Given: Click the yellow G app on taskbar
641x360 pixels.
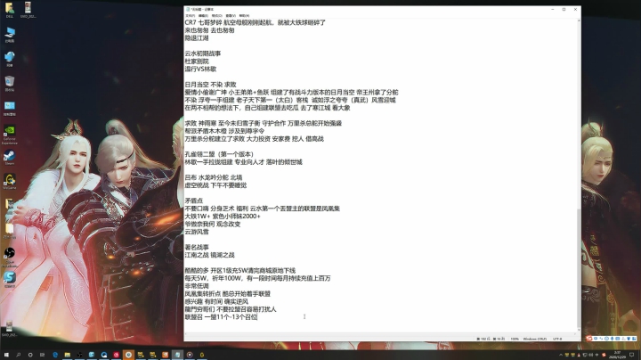Looking at the screenshot, I should pos(202,355).
